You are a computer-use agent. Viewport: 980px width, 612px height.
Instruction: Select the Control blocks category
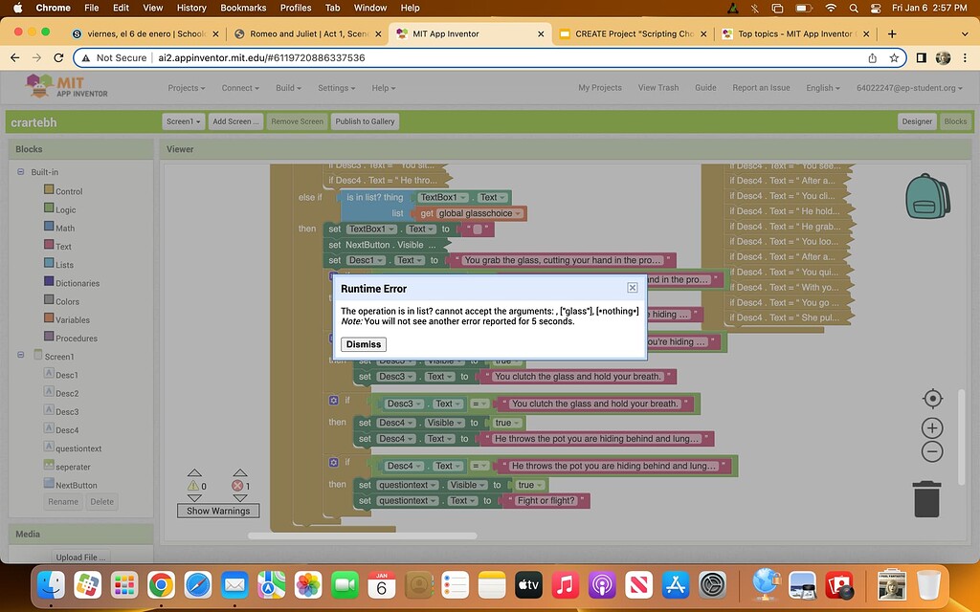click(x=68, y=191)
